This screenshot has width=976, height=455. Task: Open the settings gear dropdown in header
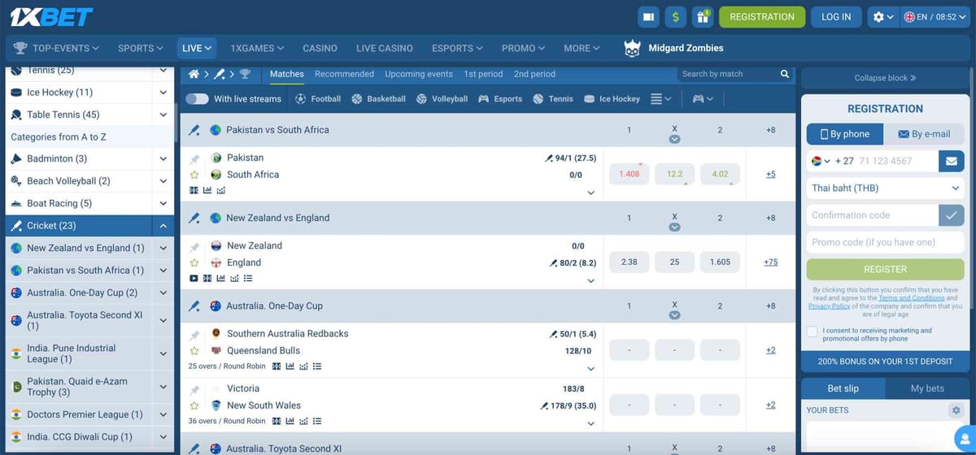(x=883, y=16)
